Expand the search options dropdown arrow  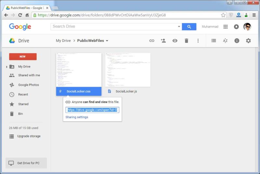click(x=179, y=27)
